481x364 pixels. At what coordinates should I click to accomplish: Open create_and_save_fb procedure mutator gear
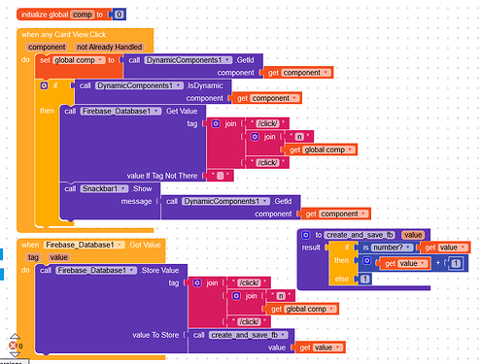tap(306, 235)
